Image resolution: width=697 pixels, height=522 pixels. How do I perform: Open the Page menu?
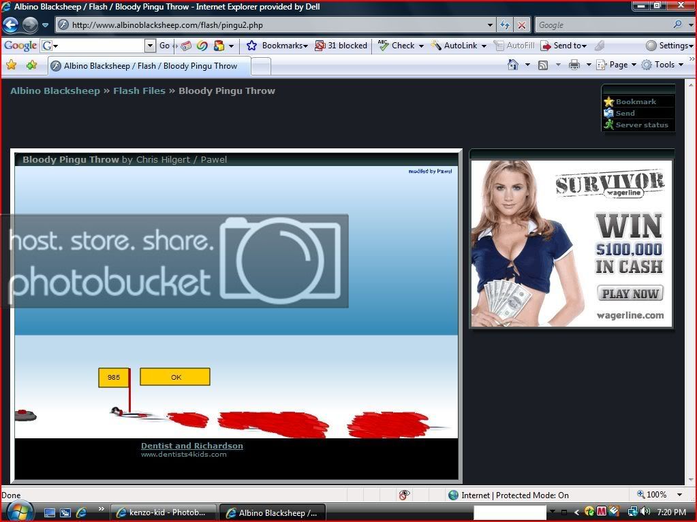coord(616,65)
